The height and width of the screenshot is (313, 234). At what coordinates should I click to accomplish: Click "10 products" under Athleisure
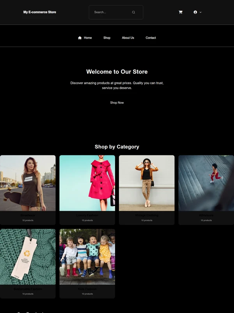click(206, 220)
